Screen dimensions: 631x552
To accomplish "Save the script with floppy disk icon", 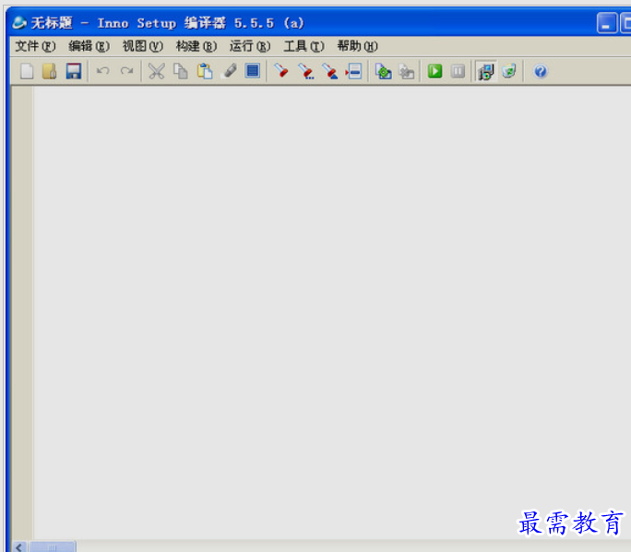I will click(74, 72).
